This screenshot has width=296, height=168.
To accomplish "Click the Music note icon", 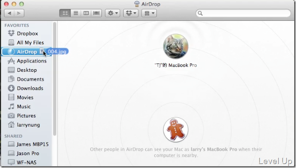I will [x=11, y=106].
